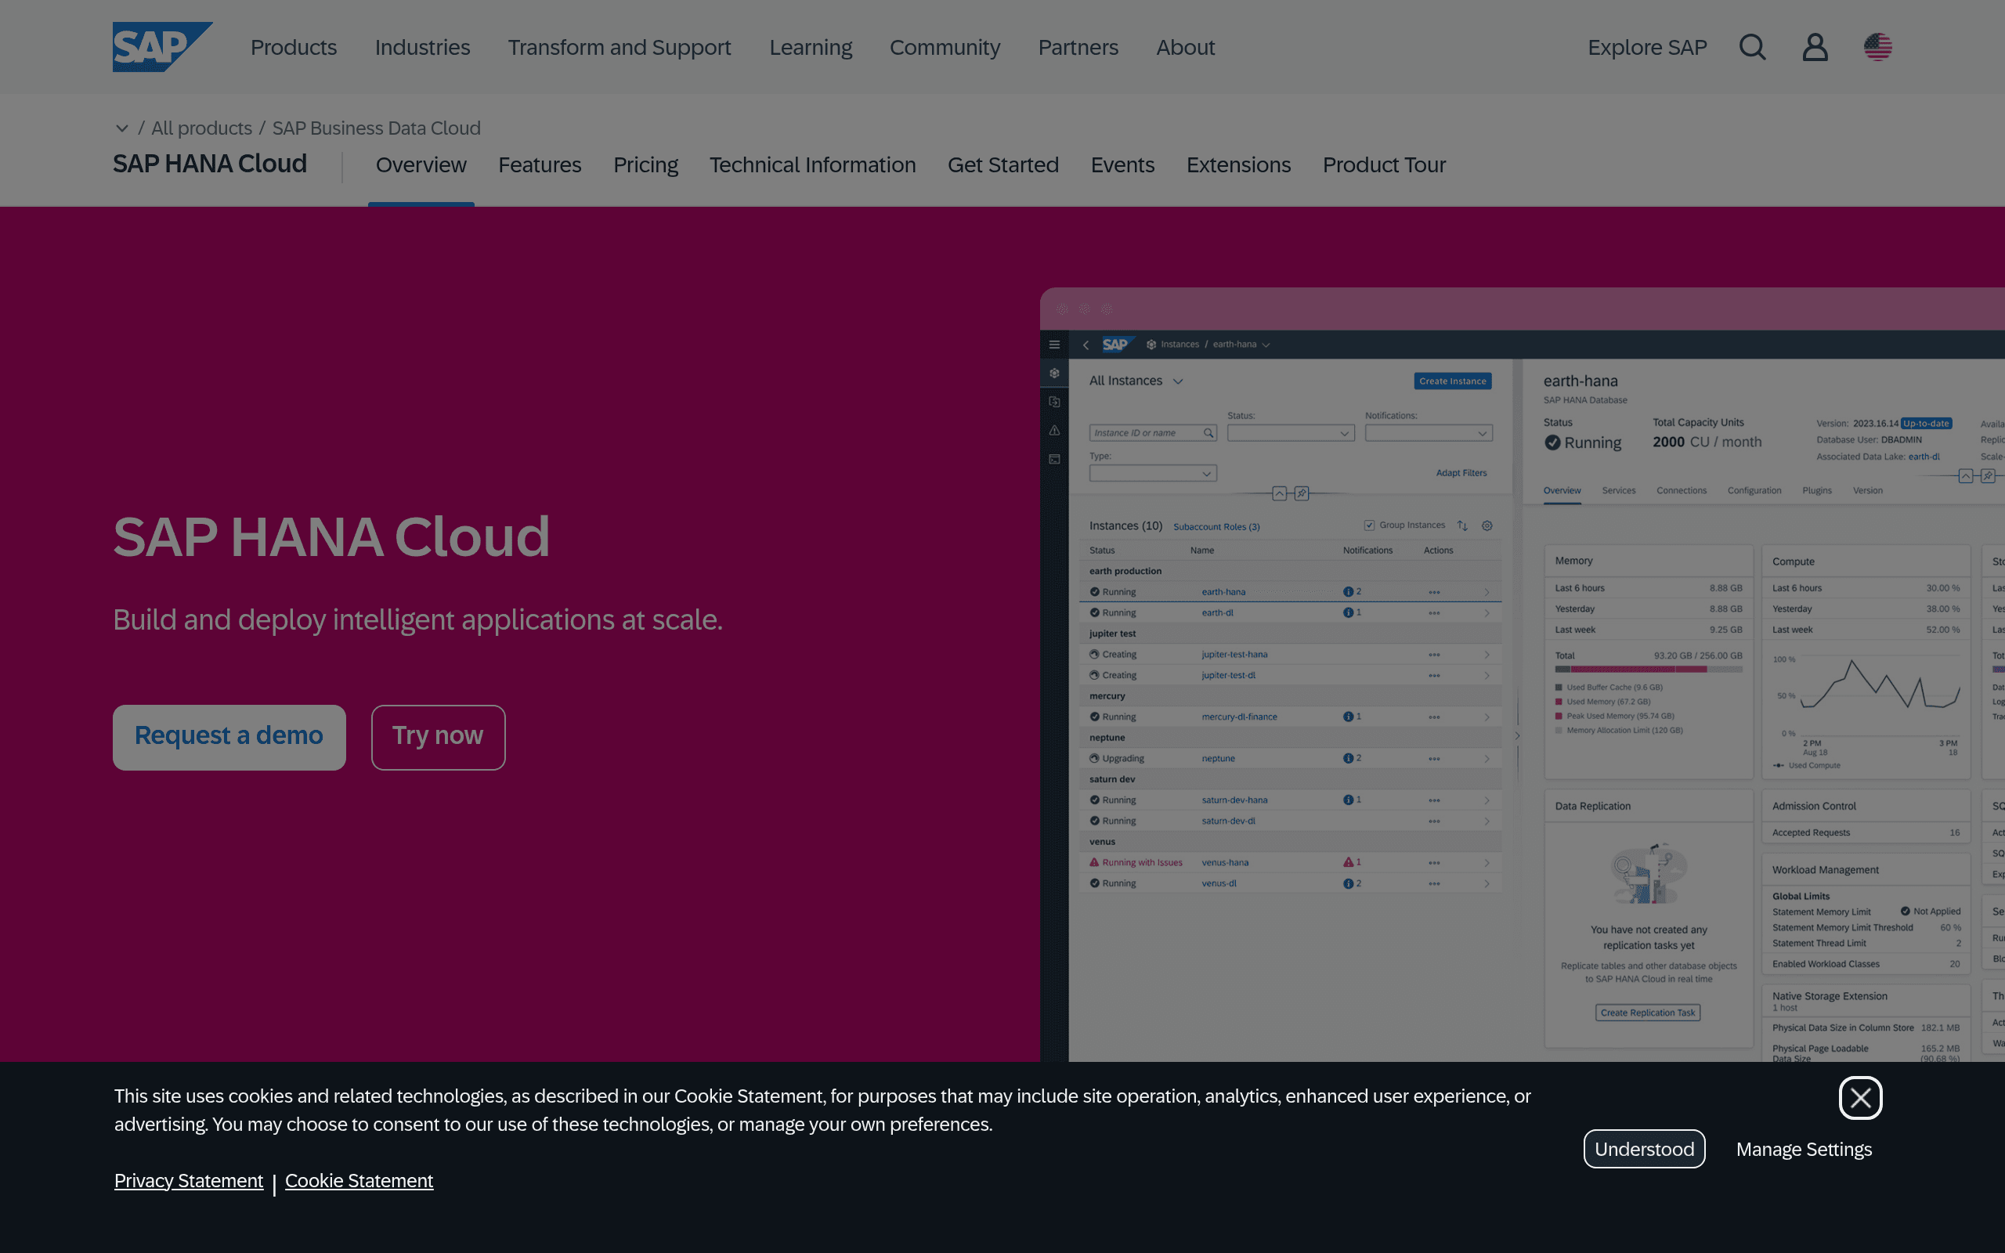Open the three-dot actions for neptune row
The width and height of the screenshot is (2005, 1253).
(x=1434, y=759)
